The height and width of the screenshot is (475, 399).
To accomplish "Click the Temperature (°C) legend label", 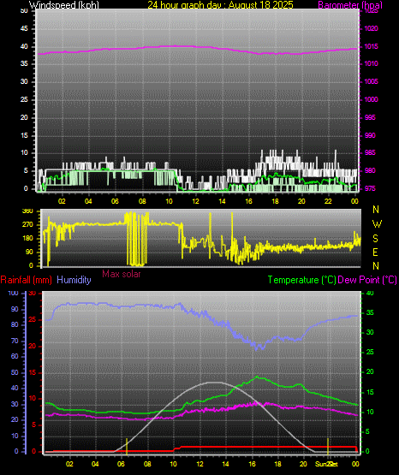I will [301, 280].
